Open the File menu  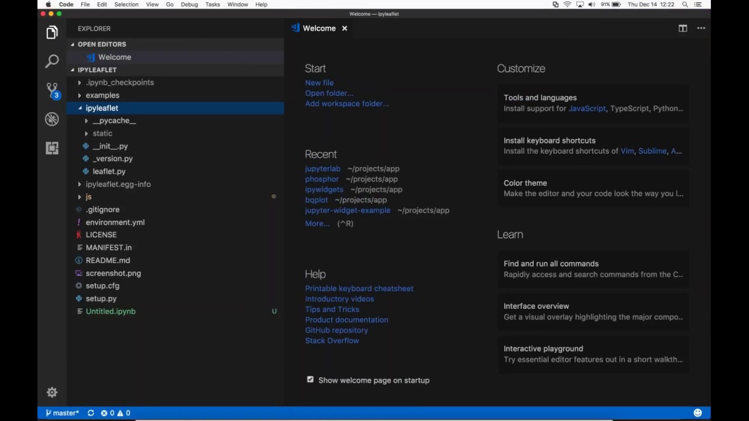(85, 4)
